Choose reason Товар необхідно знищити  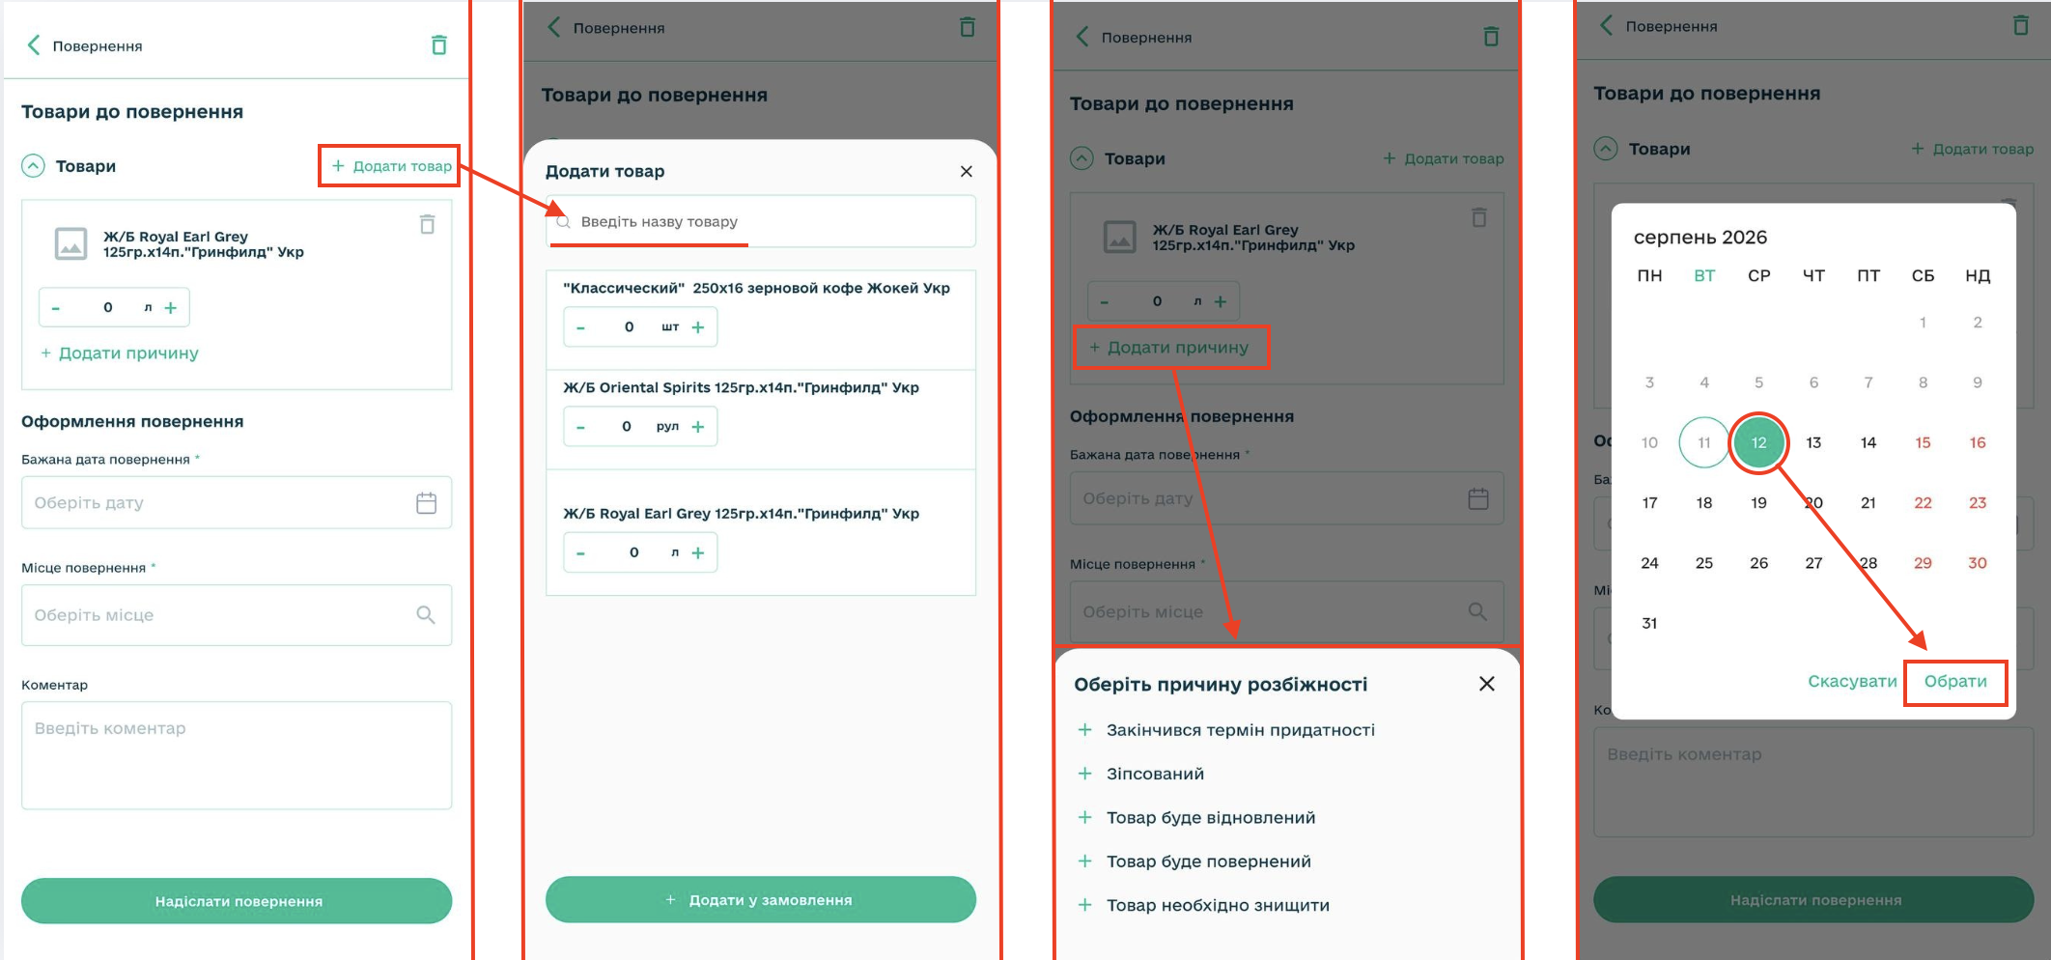coord(1204,905)
